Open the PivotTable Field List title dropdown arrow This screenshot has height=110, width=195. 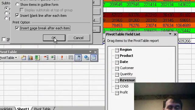(170, 34)
